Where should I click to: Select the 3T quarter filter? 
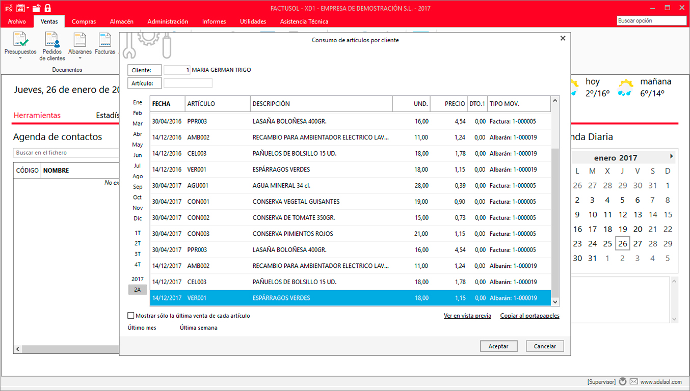tap(138, 254)
